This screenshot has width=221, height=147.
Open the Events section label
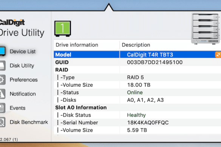[18, 108]
